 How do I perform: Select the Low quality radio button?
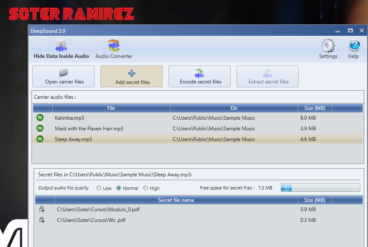tap(99, 188)
